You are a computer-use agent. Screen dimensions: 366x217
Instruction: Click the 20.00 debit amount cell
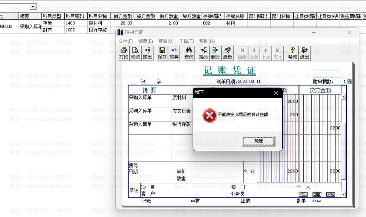click(x=121, y=23)
